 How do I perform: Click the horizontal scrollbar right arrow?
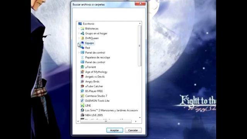coord(136,121)
